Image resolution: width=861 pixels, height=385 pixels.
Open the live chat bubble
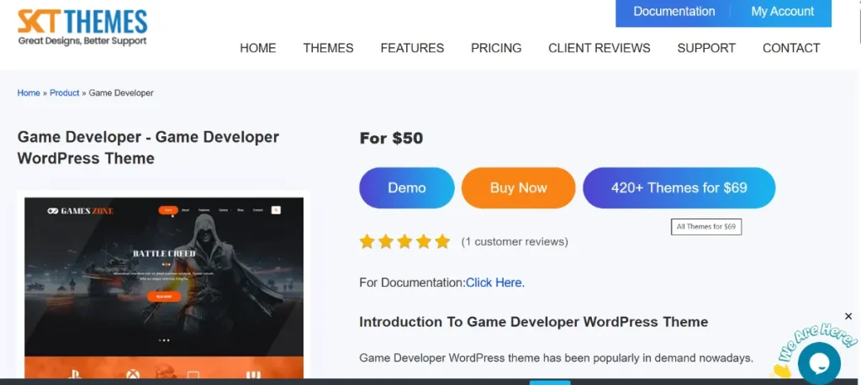pos(819,363)
